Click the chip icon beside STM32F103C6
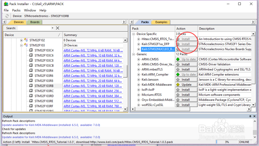 31,55
